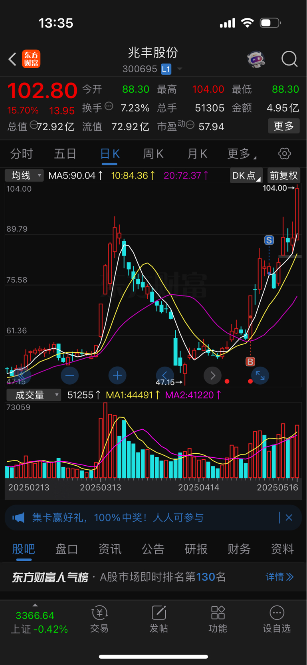307x665 pixels.
Task: Expand the stock code dropdown arrow
Action: (180, 69)
